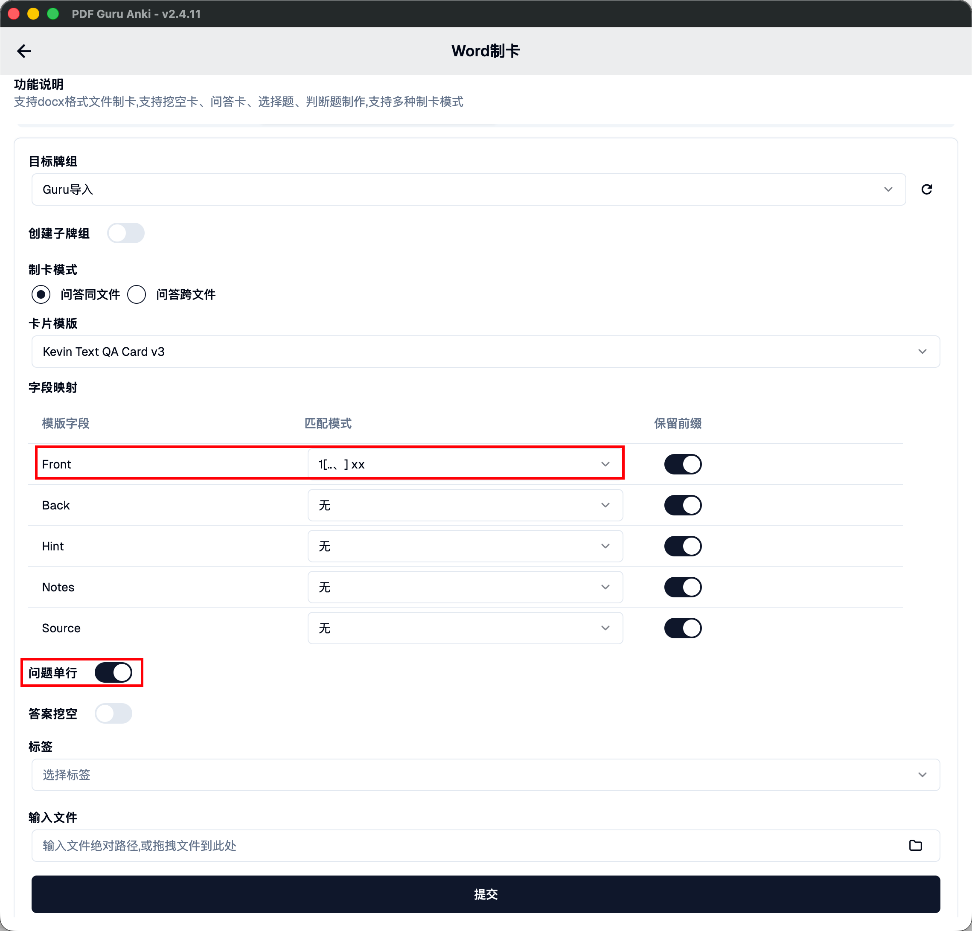Select the 问答跨文件 radio button
The height and width of the screenshot is (931, 972).
click(x=137, y=295)
